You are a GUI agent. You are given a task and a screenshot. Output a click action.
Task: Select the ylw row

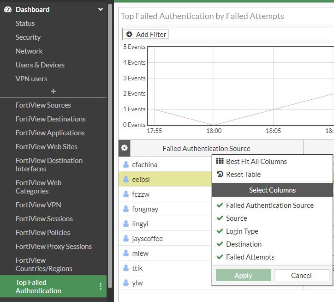[x=165, y=283]
